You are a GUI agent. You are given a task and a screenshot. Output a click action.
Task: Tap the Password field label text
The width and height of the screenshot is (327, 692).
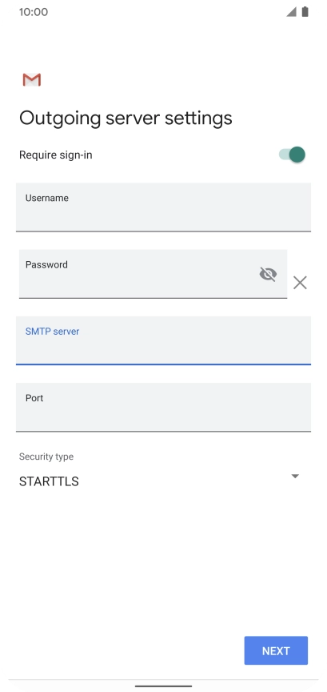[46, 265]
